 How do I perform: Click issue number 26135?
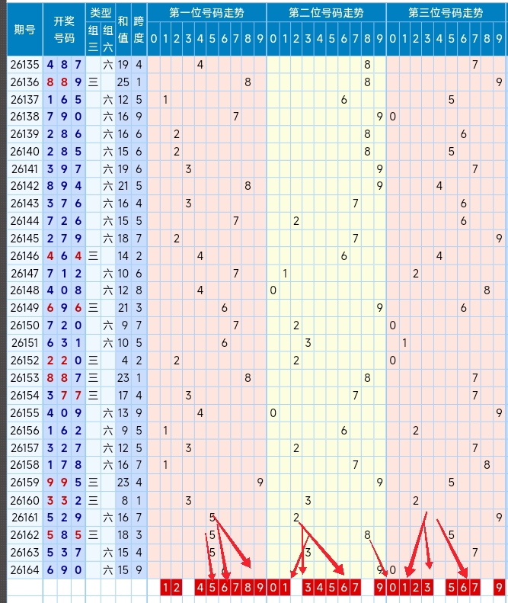25,65
